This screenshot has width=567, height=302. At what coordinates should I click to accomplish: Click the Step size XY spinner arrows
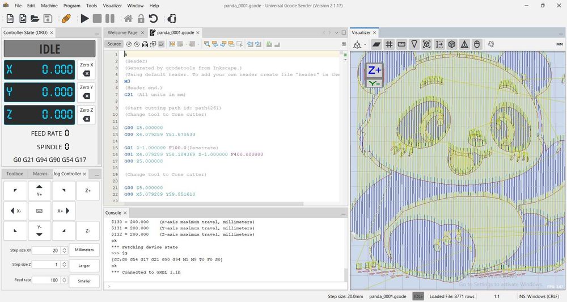(x=63, y=250)
